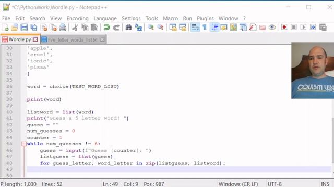Click 'choice(TEST_WORD_LIST)' on line 36

click(84, 87)
